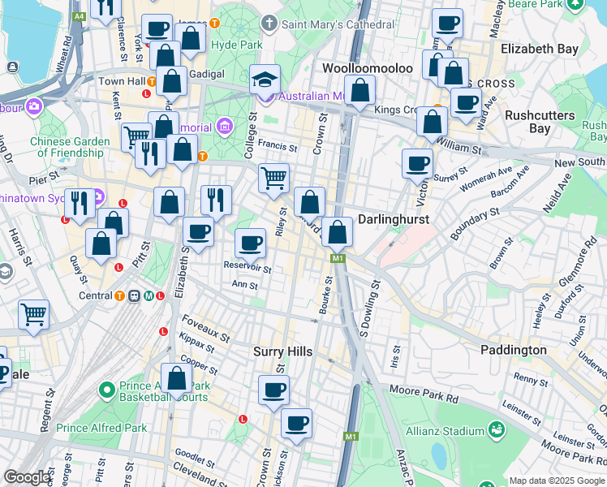Click the Chinese Garden of Friendship label
The width and height of the screenshot is (607, 487).
click(70, 147)
